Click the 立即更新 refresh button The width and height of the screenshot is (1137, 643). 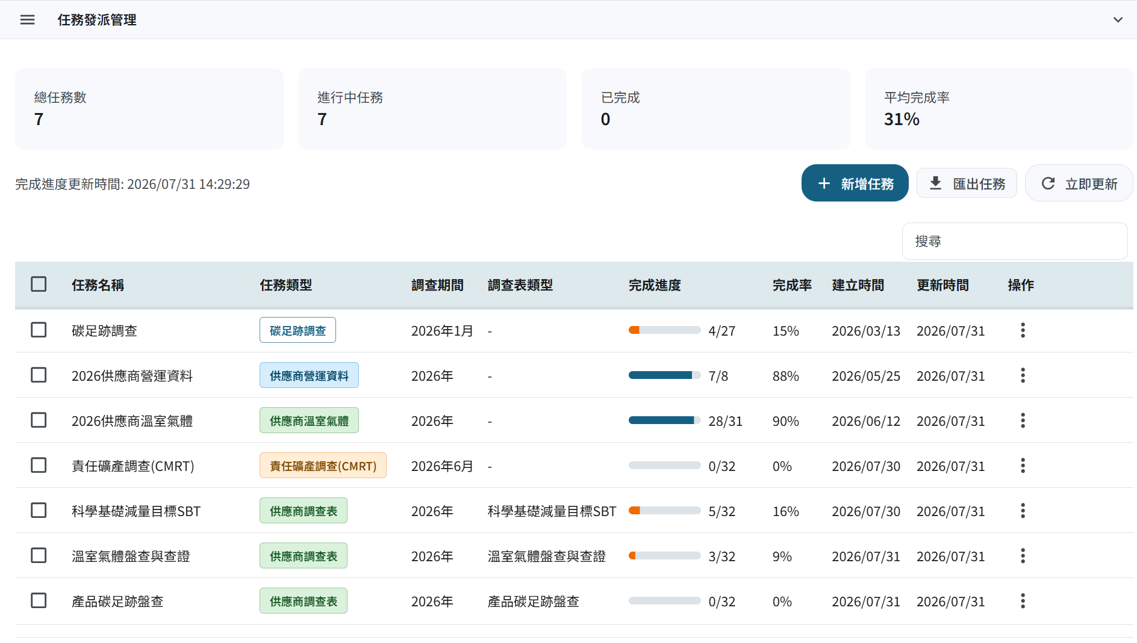pyautogui.click(x=1079, y=183)
